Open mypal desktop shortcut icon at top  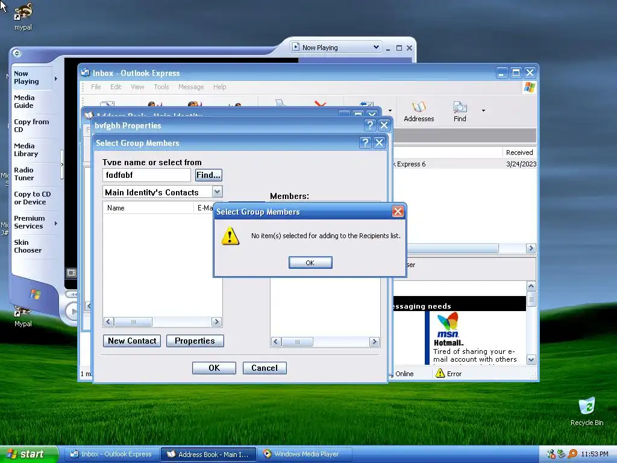click(23, 16)
